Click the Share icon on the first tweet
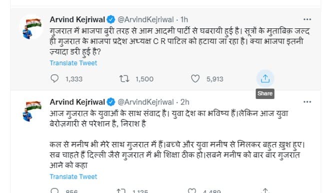Image resolution: width=325 pixels, height=193 pixels. [265, 79]
